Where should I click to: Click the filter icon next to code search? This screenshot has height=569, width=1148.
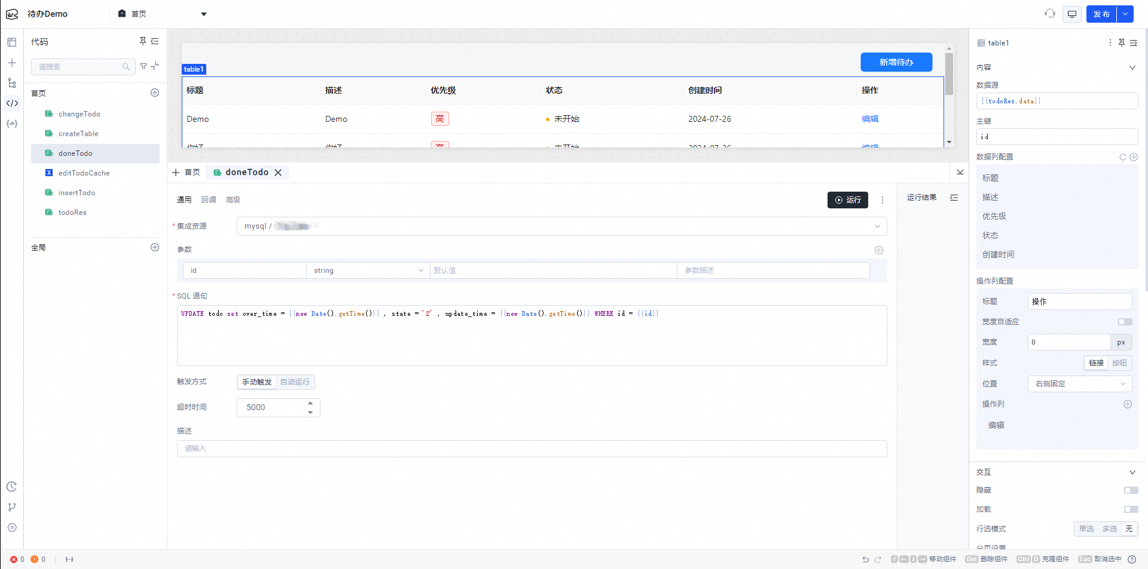tap(143, 66)
